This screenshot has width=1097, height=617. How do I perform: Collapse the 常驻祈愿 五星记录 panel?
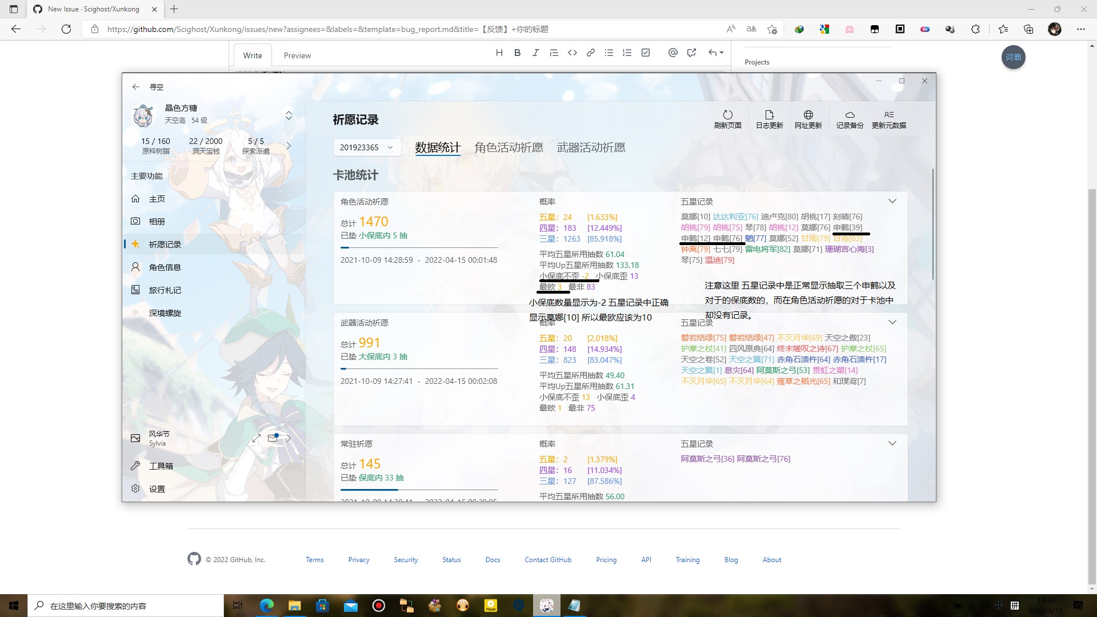892,443
